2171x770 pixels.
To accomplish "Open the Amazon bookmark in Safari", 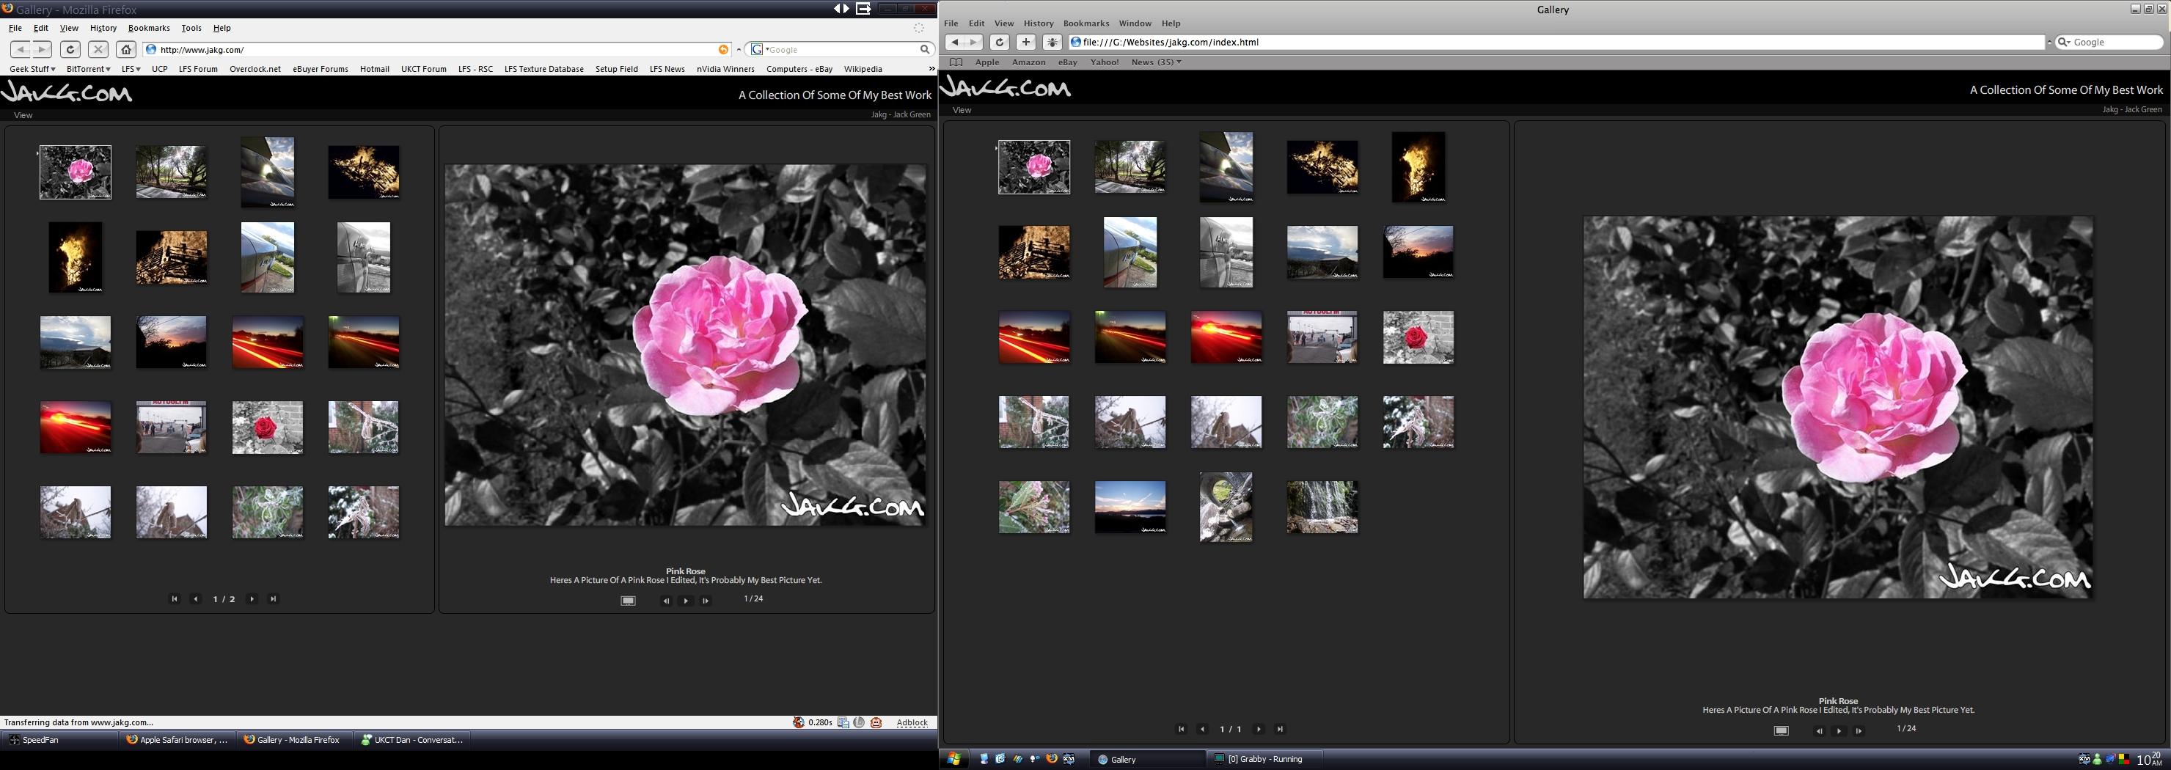I will tap(1028, 62).
